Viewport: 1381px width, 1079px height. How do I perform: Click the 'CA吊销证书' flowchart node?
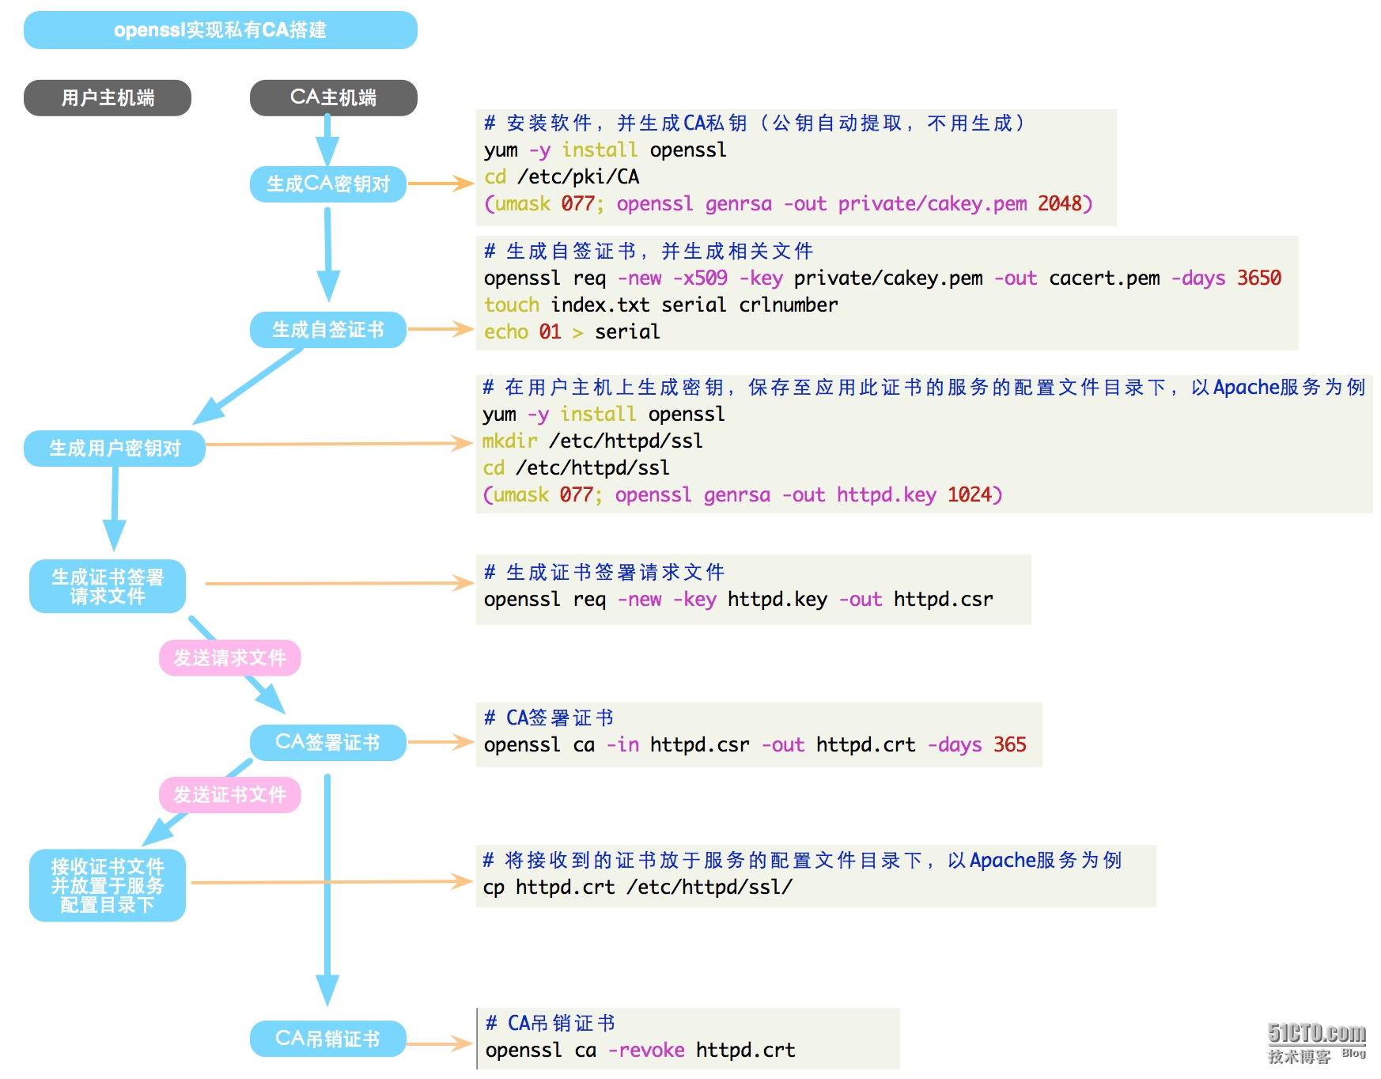(328, 1039)
